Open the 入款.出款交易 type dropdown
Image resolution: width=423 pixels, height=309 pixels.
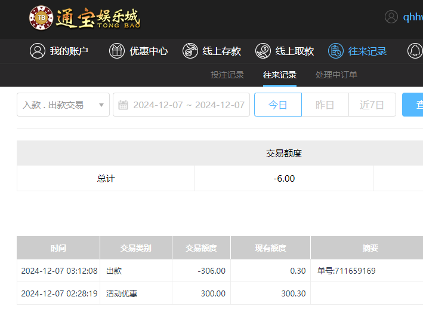(63, 105)
